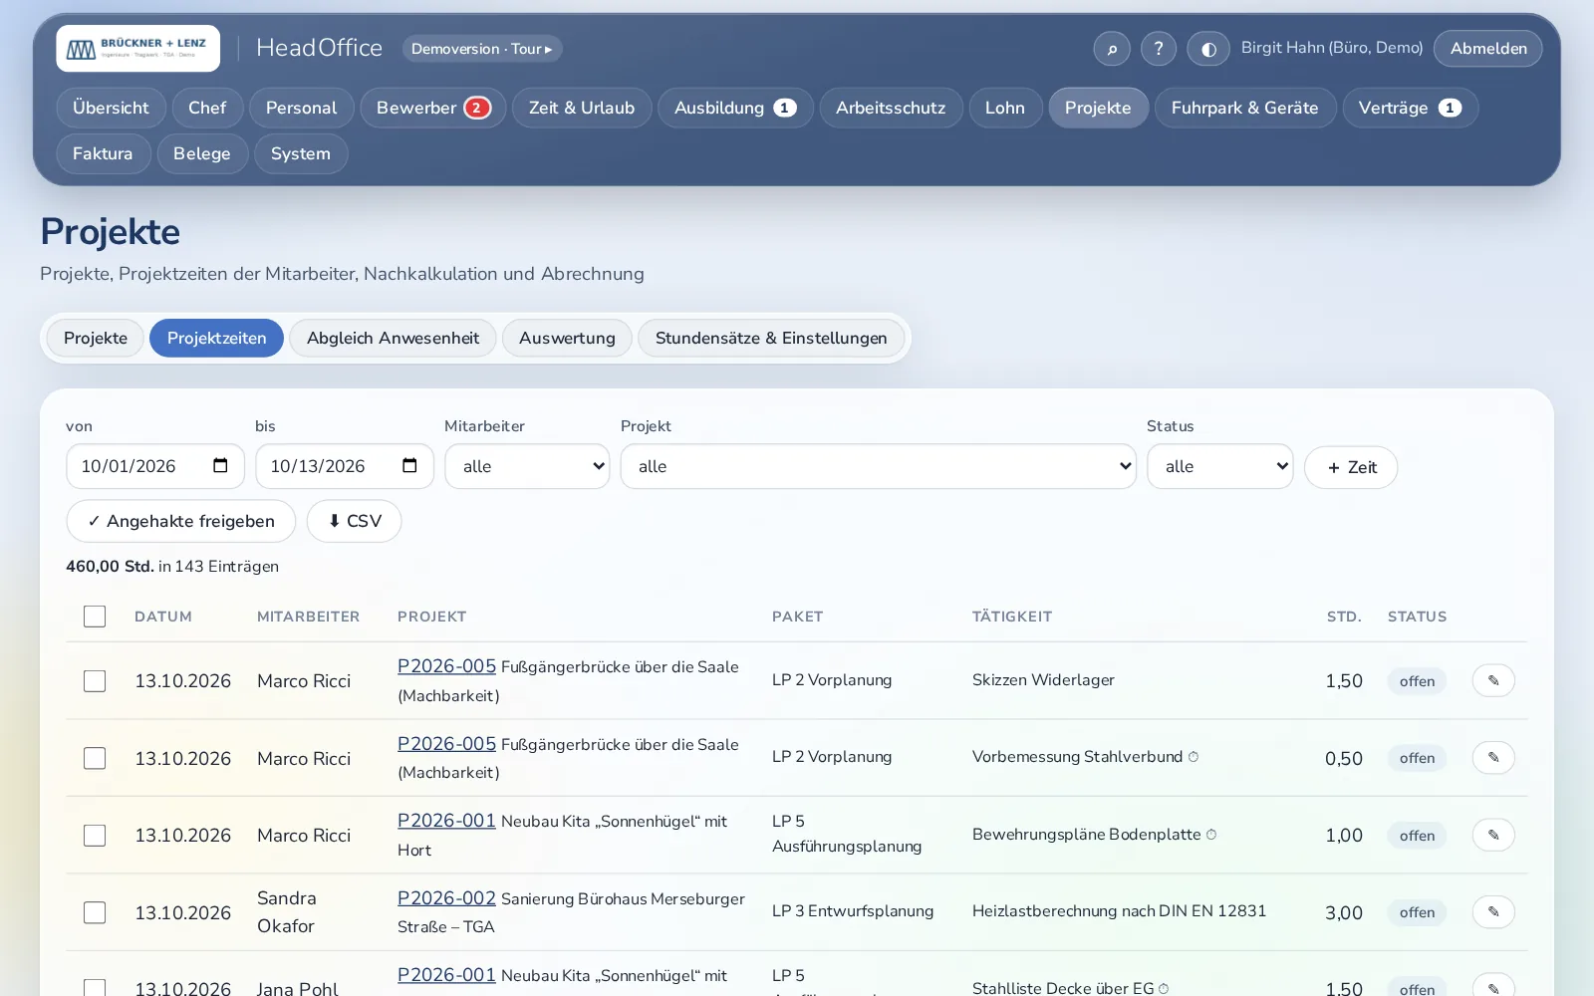Screen dimensions: 1594x996
Task: Check the Sandra Okafor row checkbox
Action: pos(95,912)
